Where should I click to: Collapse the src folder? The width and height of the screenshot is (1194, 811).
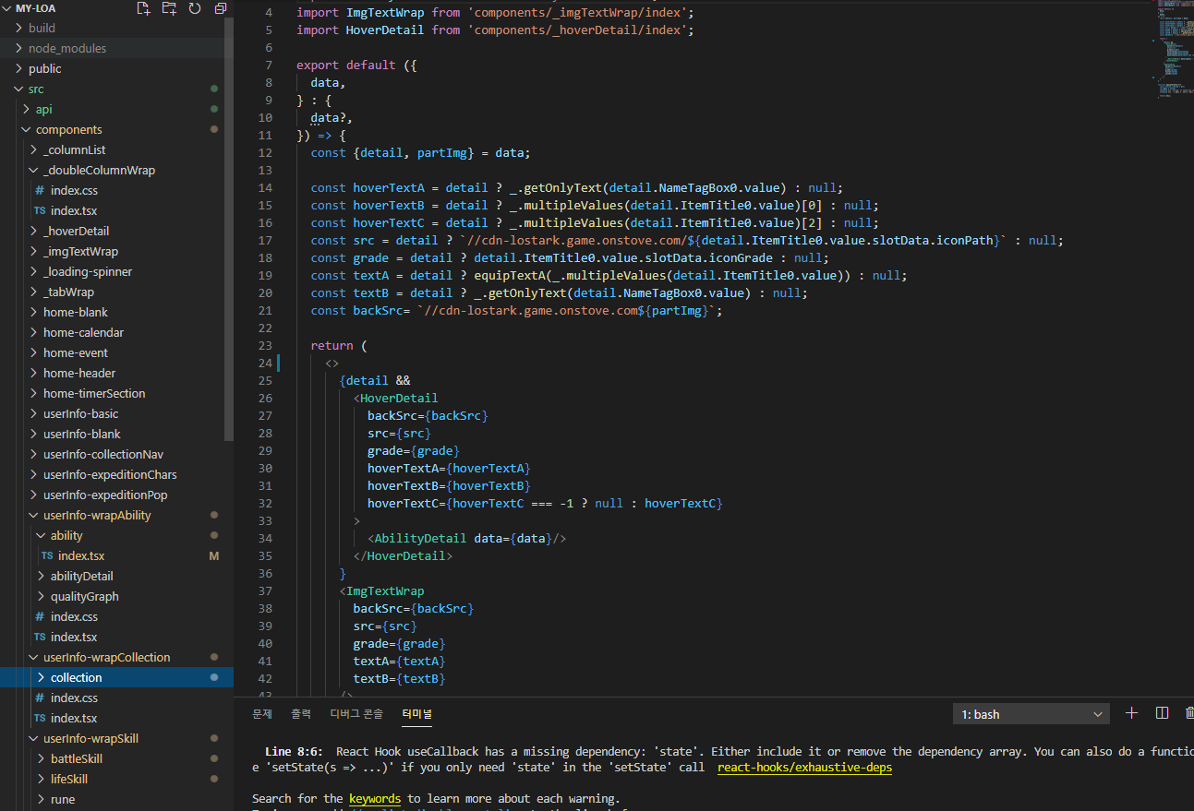[x=115, y=89]
